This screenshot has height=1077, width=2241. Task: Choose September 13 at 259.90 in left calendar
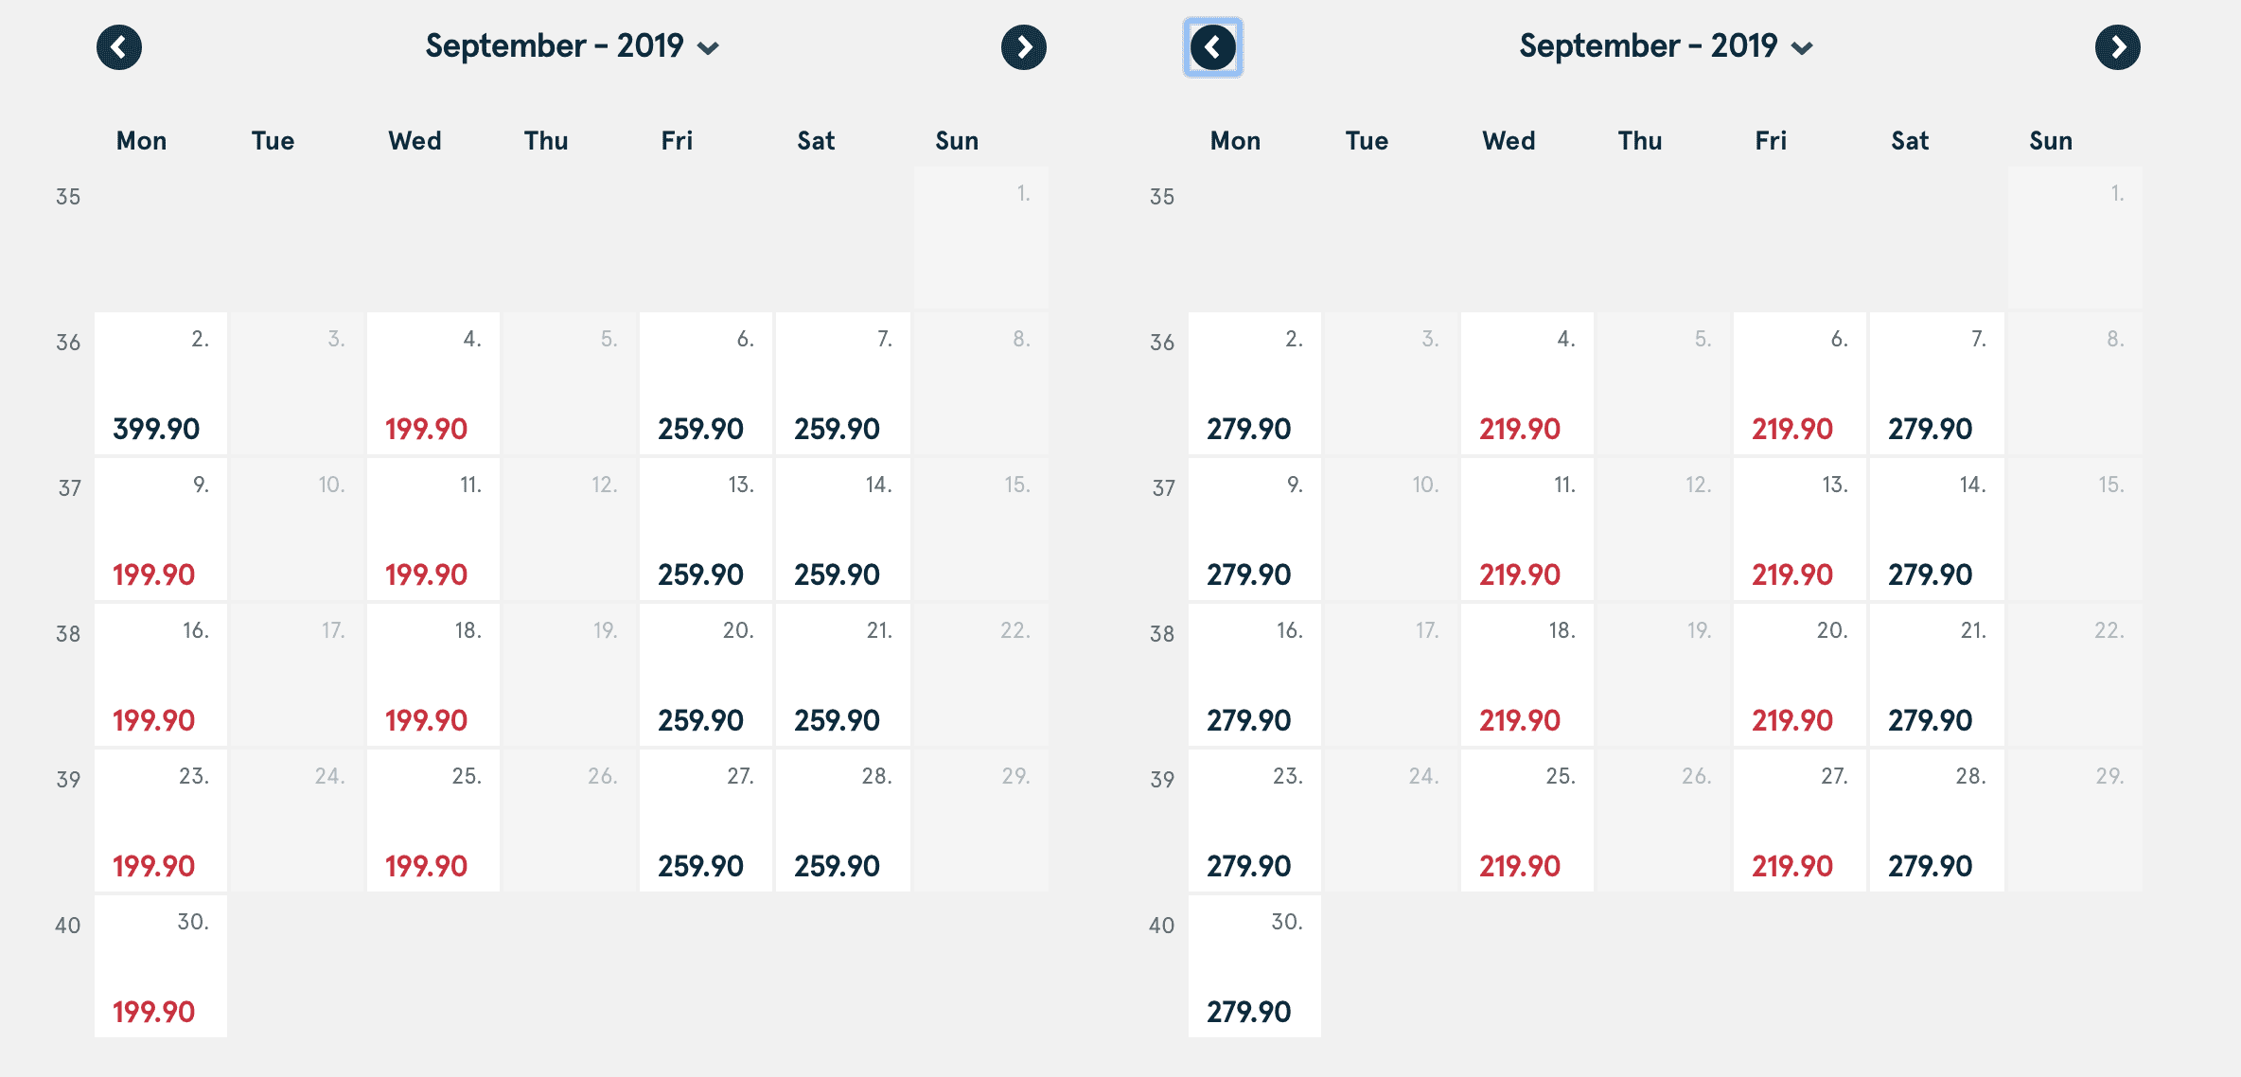click(706, 530)
